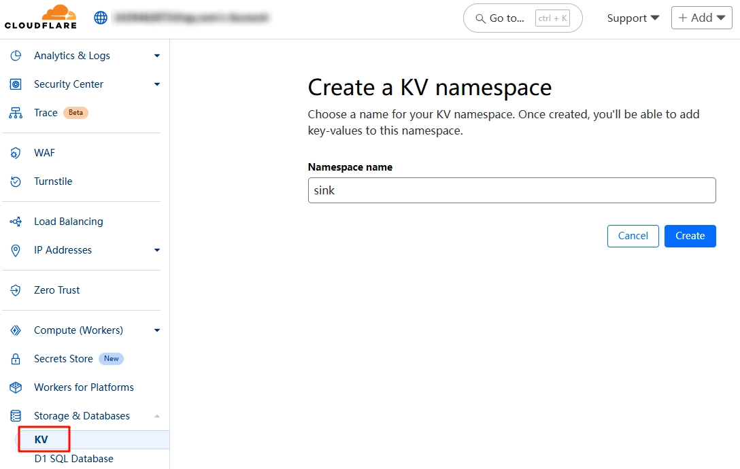The width and height of the screenshot is (740, 469).
Task: Click the Secrets Store lock icon
Action: (16, 359)
